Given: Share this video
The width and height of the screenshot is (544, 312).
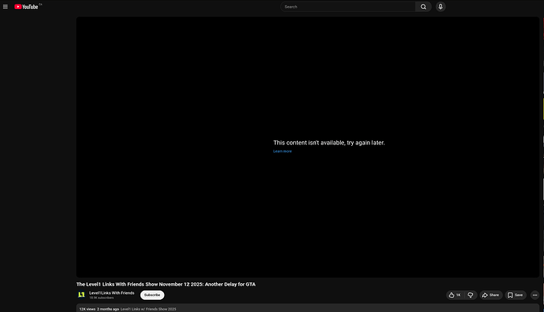Looking at the screenshot, I should pyautogui.click(x=491, y=295).
